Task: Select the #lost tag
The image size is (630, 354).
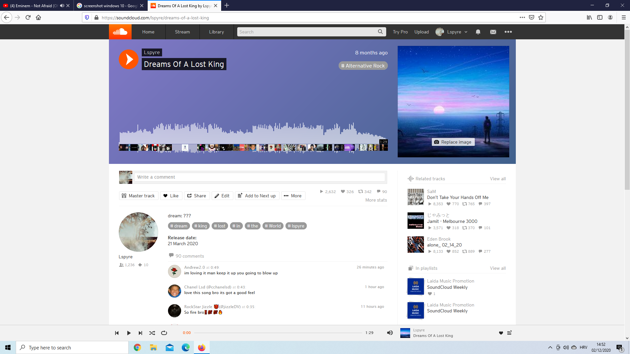Action: [220, 226]
